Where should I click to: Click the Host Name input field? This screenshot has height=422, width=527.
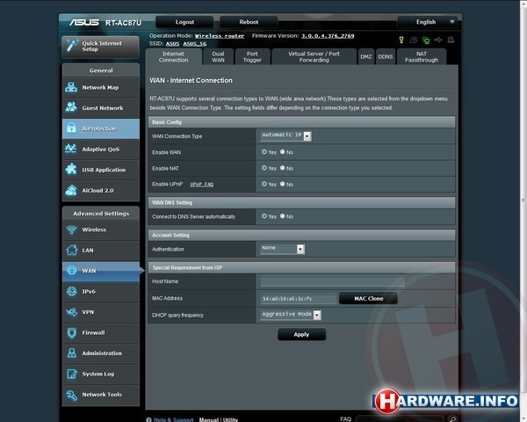332,281
